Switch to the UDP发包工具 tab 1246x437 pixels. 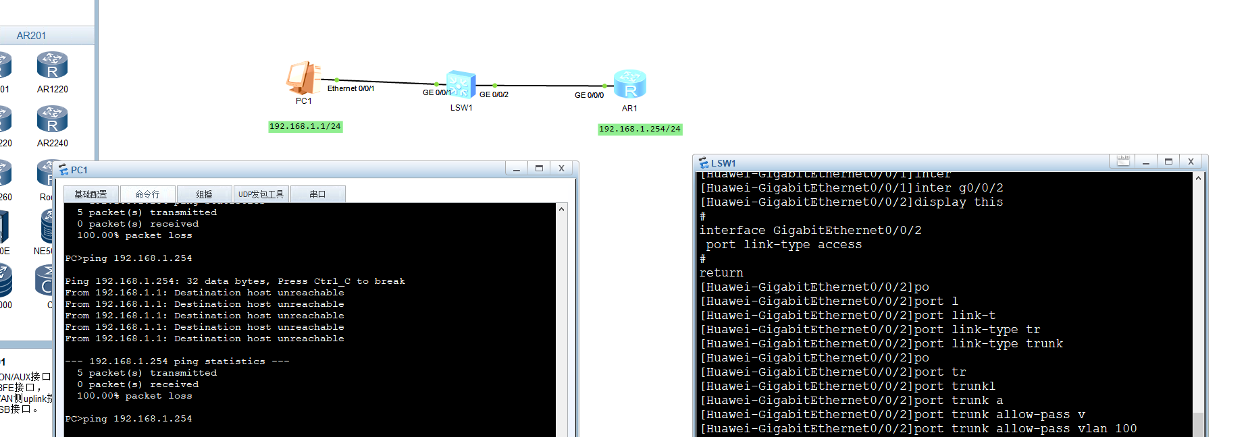(x=261, y=194)
